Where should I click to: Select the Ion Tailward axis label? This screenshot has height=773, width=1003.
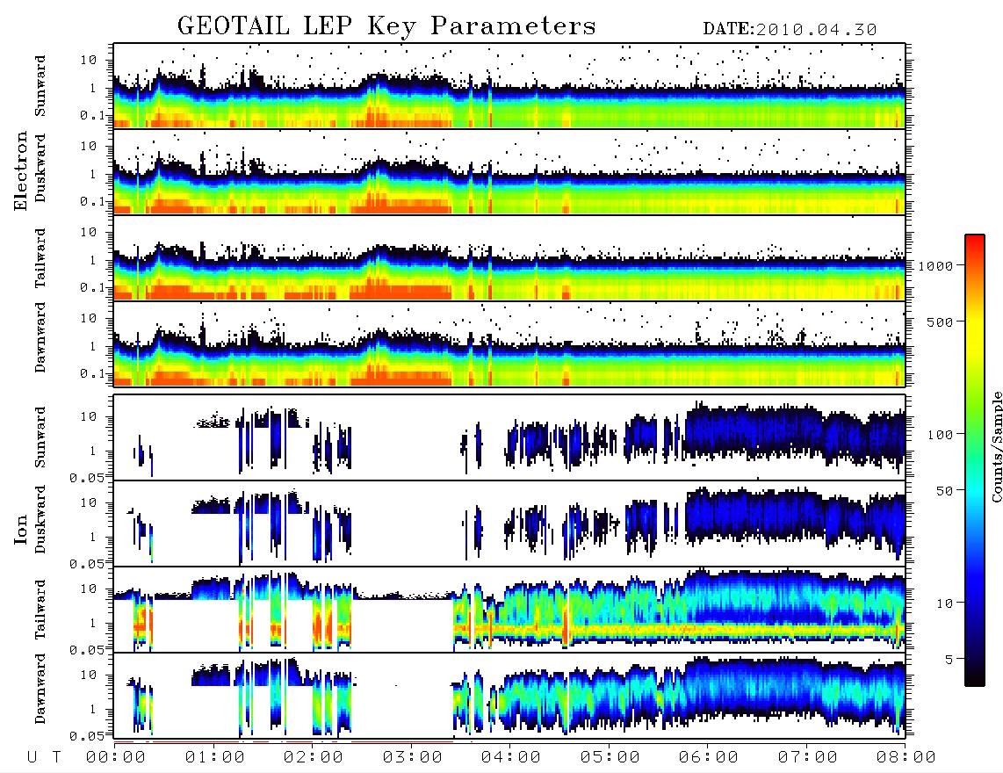coord(40,610)
